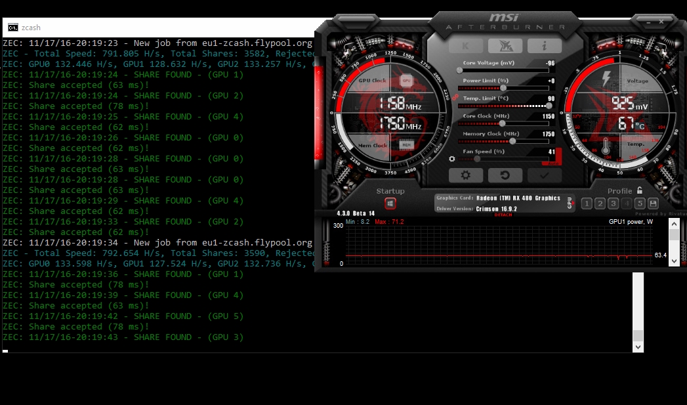Click the Min : 8.2 graph value

[358, 222]
